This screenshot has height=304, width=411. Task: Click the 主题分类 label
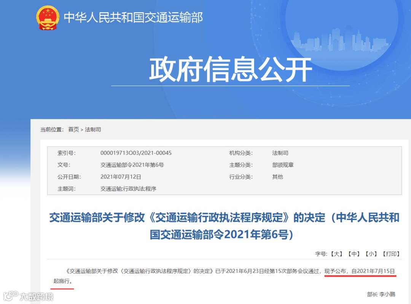click(241, 165)
